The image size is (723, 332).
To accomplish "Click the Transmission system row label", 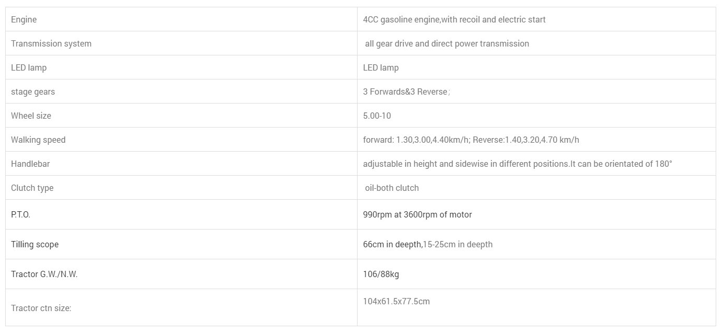I will coord(51,44).
